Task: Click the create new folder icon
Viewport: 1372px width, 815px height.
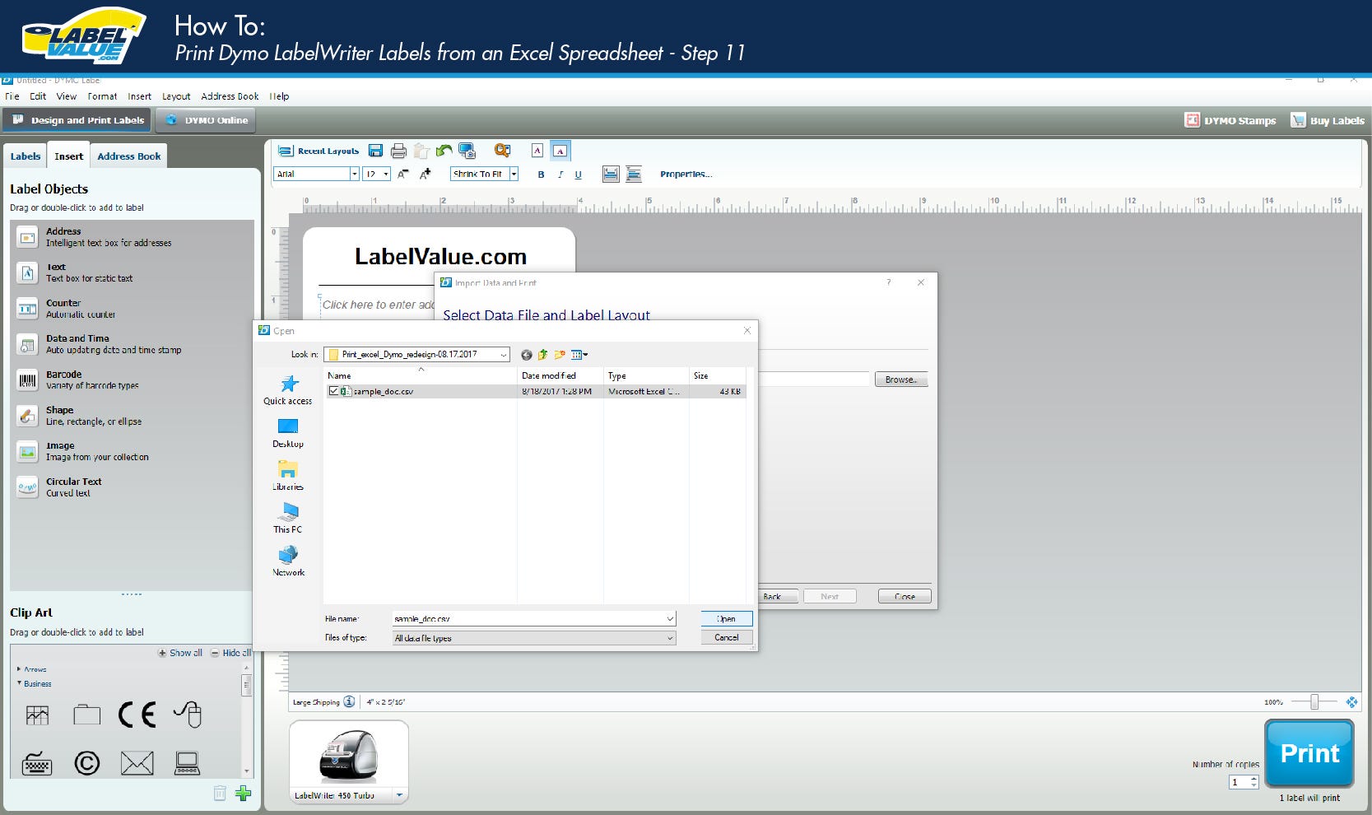Action: point(560,355)
